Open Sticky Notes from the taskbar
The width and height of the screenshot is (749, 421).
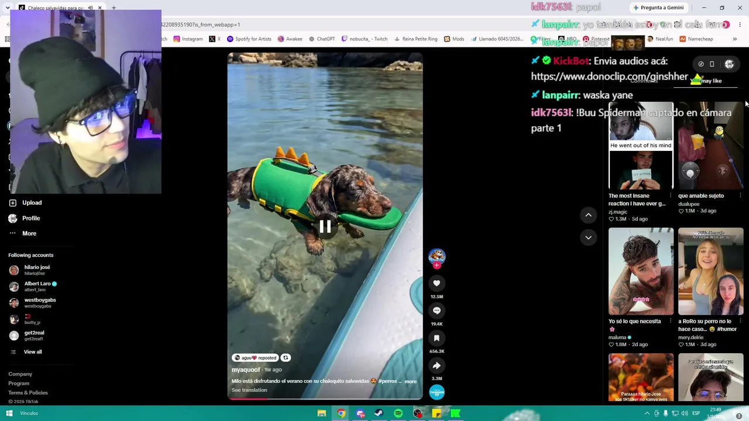tap(437, 413)
